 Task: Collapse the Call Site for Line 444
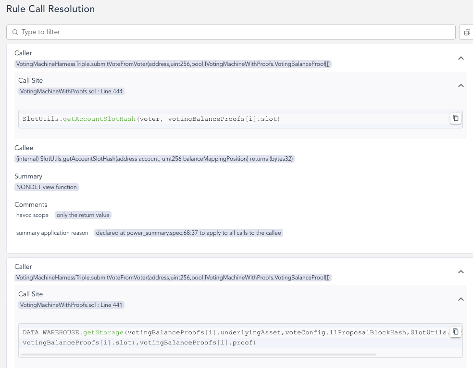point(461,85)
